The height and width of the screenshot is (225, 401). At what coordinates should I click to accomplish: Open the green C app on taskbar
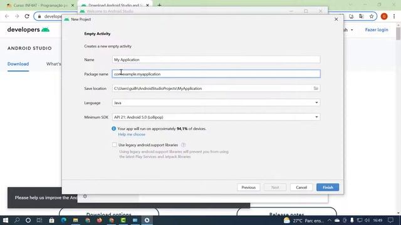tap(123, 220)
